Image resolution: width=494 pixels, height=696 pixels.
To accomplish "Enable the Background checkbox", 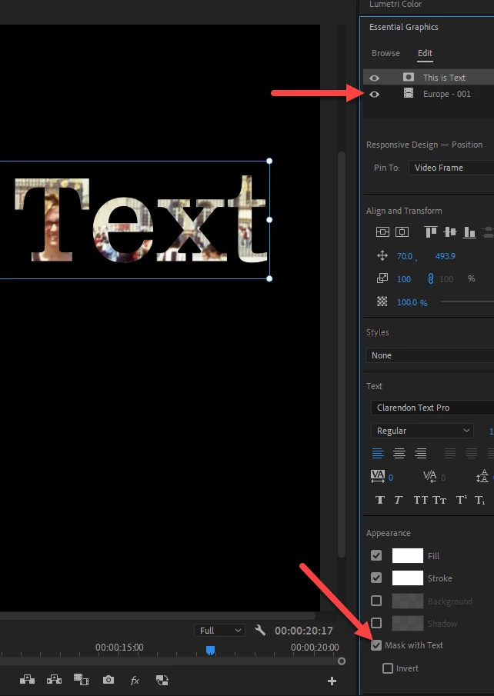I will click(x=376, y=601).
